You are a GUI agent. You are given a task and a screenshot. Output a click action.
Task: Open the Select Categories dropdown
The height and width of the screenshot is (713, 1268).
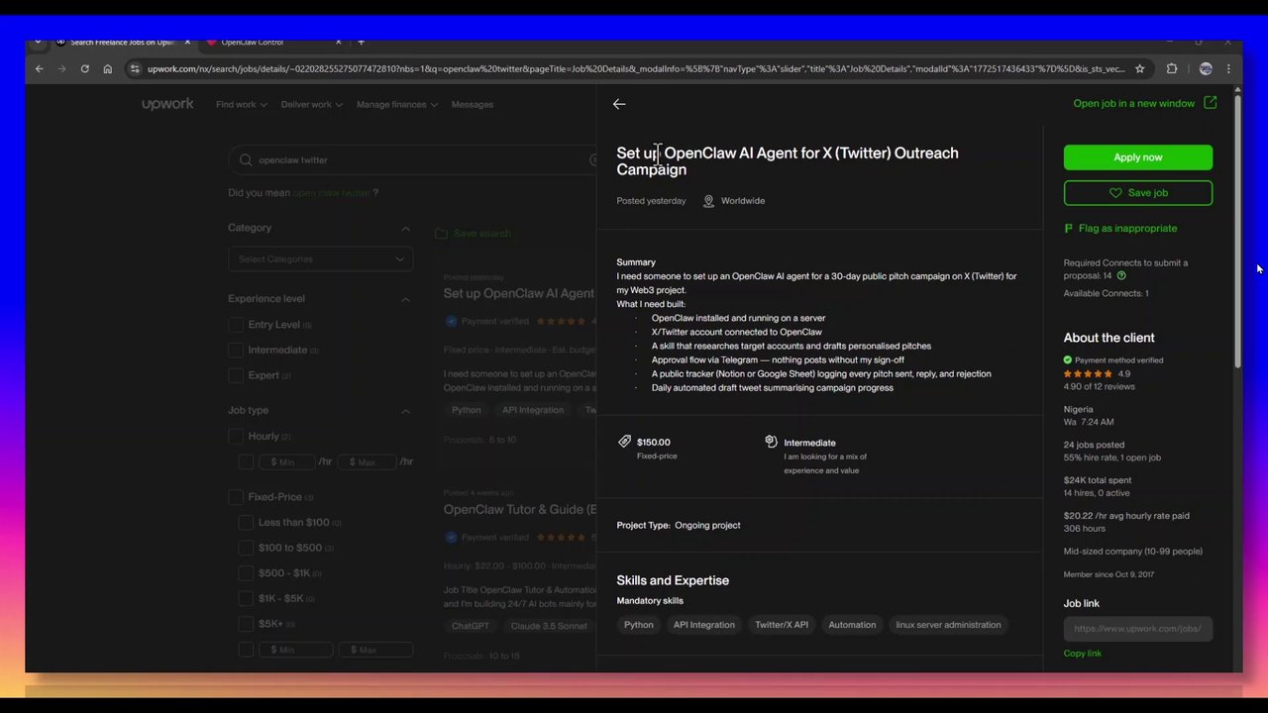(x=320, y=259)
